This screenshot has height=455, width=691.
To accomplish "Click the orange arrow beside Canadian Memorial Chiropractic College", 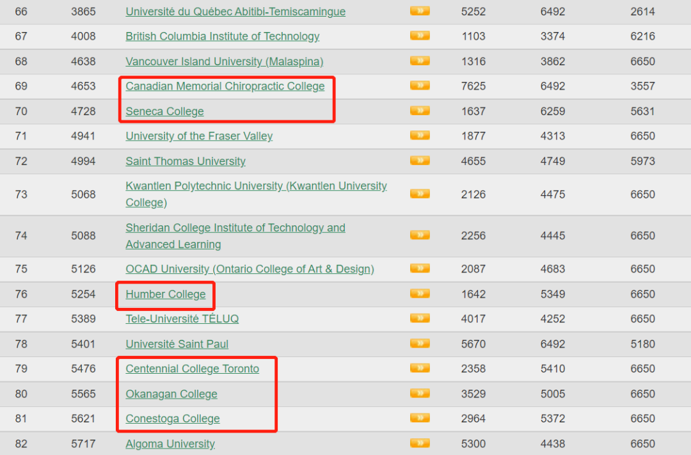I will [420, 85].
